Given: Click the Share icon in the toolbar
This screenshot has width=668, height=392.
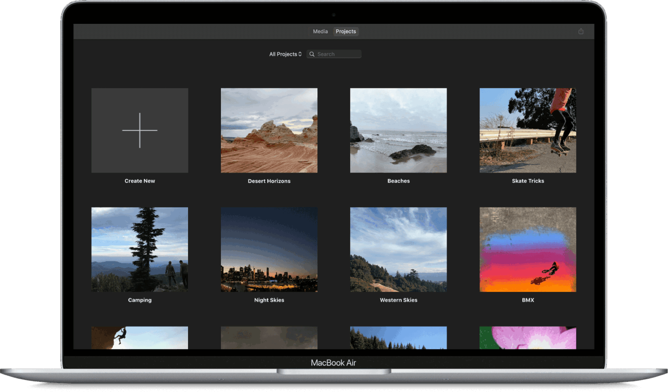Looking at the screenshot, I should point(581,31).
